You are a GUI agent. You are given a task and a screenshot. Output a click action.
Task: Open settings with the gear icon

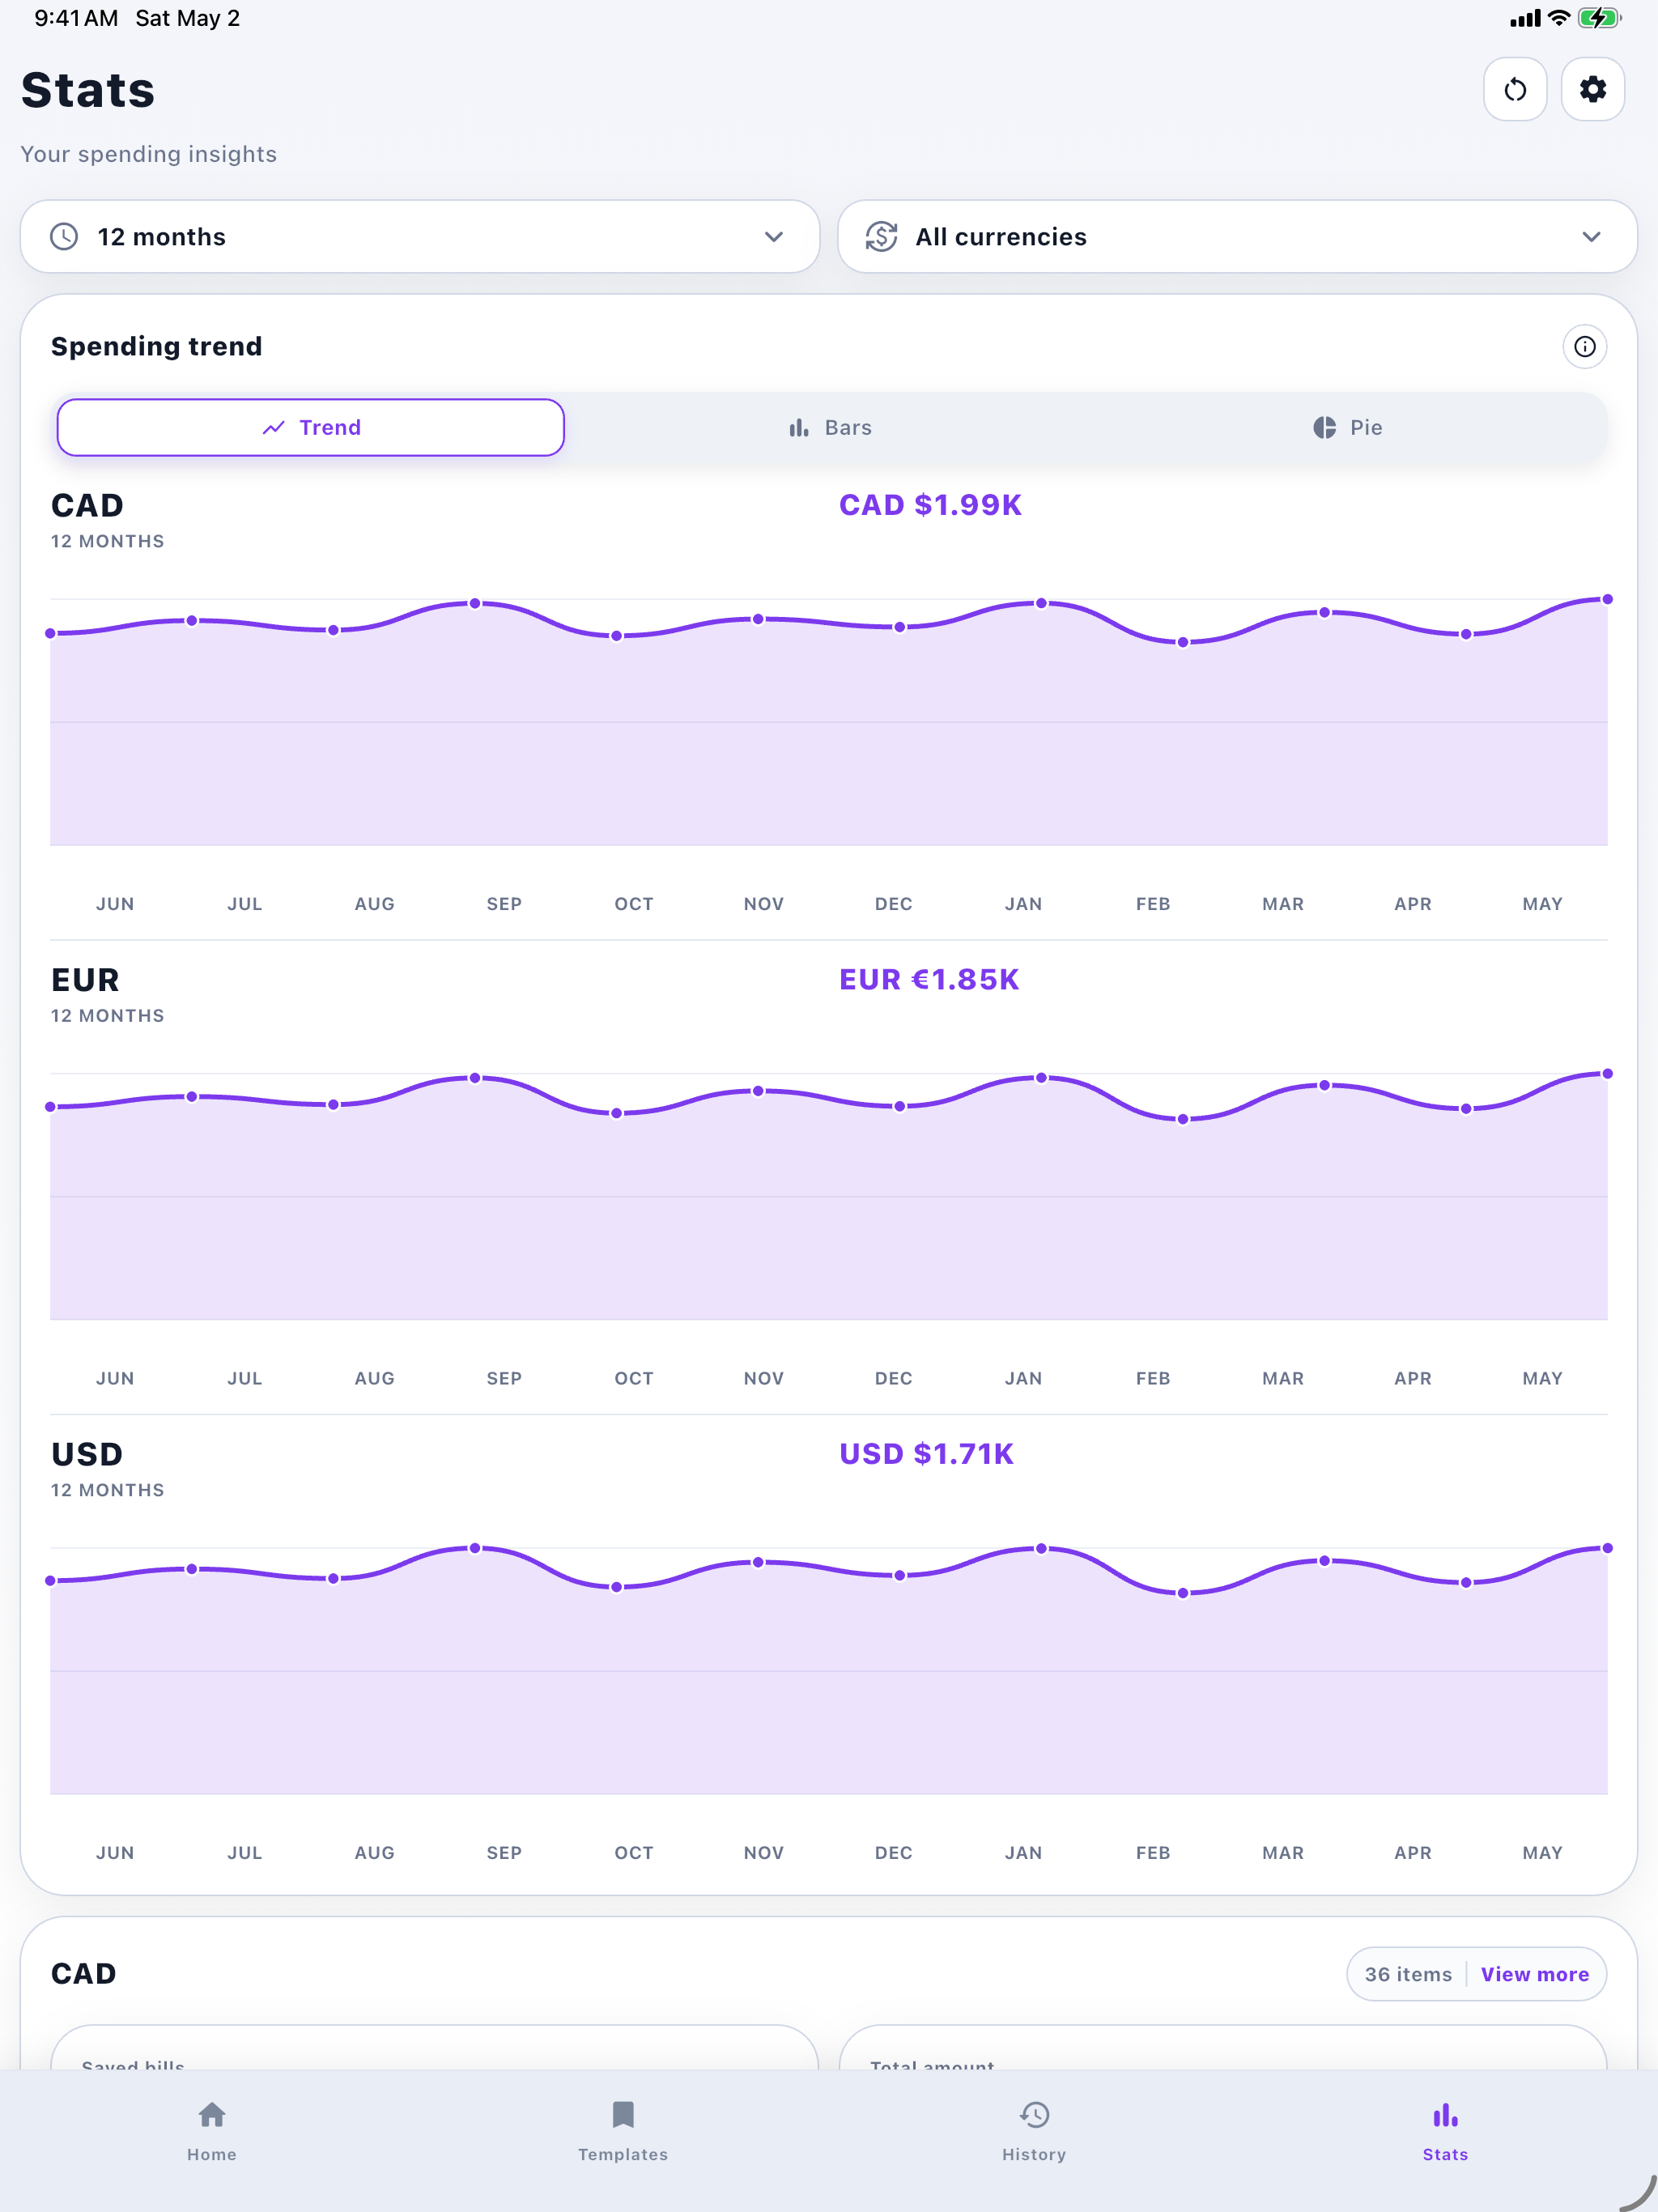coord(1592,90)
